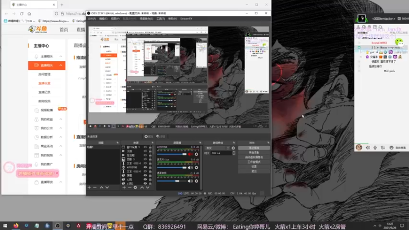Add a new source in sources panel

tap(124, 188)
